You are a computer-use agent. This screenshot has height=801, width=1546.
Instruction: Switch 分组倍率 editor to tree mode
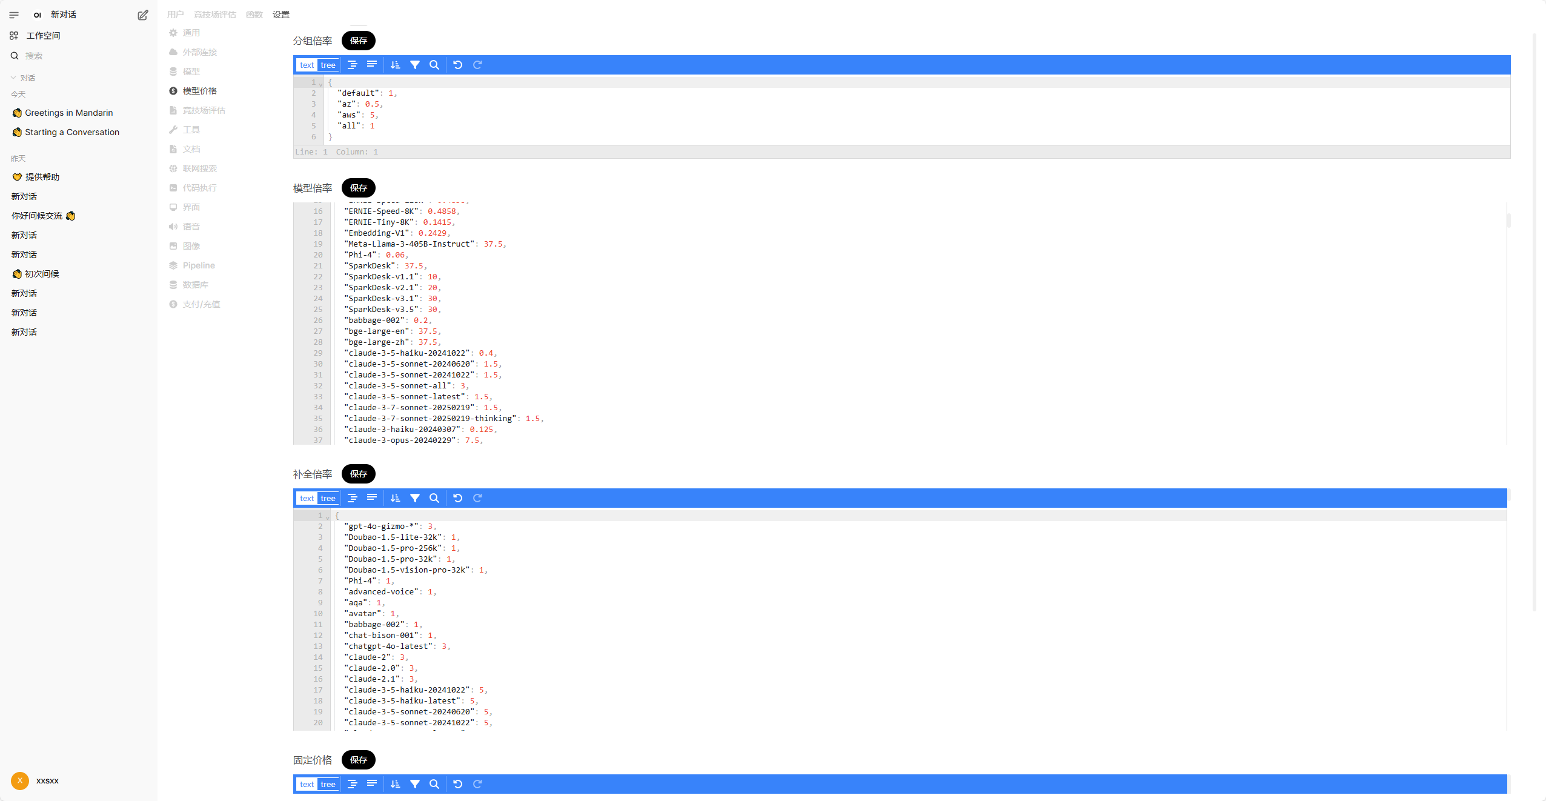[x=328, y=65]
